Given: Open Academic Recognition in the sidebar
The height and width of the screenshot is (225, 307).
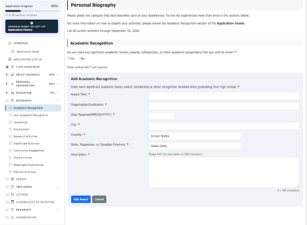Looking at the screenshot, I should (x=33, y=108).
